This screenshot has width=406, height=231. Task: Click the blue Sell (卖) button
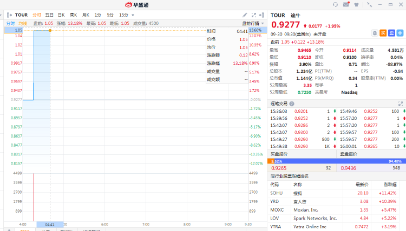[x=391, y=33]
